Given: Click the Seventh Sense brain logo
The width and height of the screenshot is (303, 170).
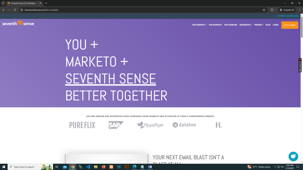Looking at the screenshot, I should [18, 23].
